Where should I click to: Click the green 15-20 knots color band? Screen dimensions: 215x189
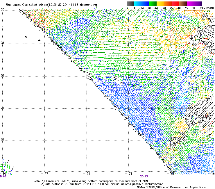153,3
